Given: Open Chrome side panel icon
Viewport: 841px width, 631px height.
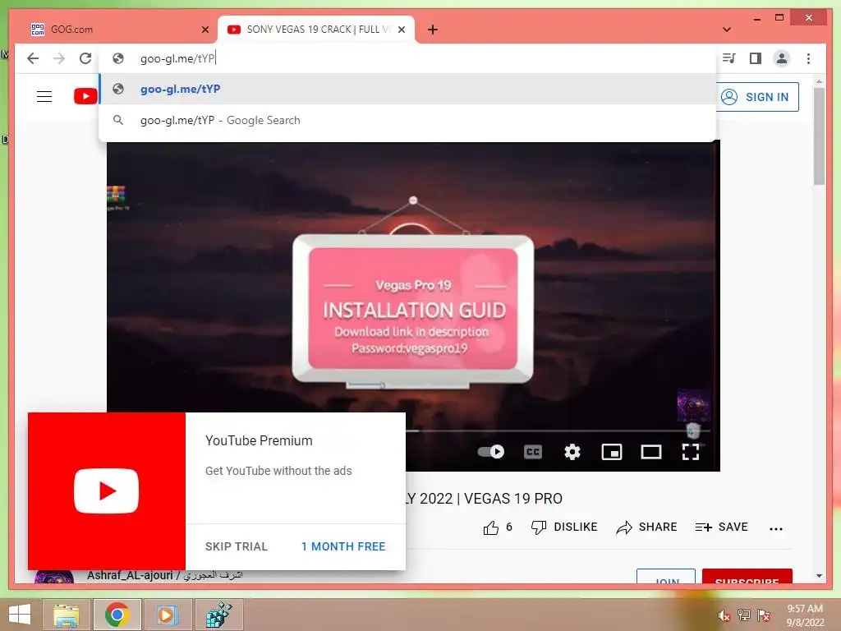Looking at the screenshot, I should tap(756, 58).
